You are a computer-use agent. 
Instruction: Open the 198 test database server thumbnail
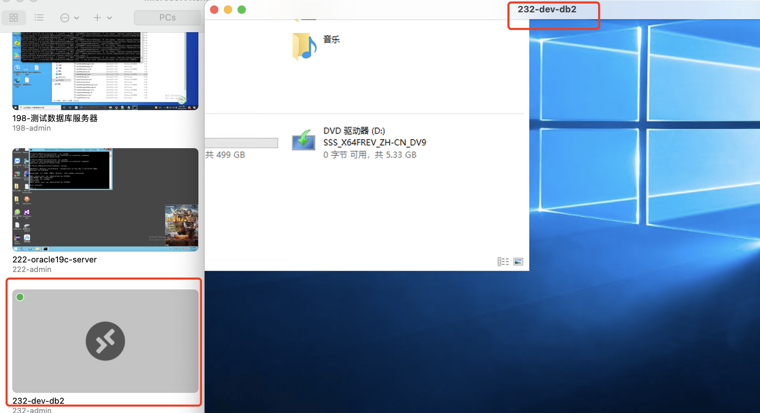[105, 71]
